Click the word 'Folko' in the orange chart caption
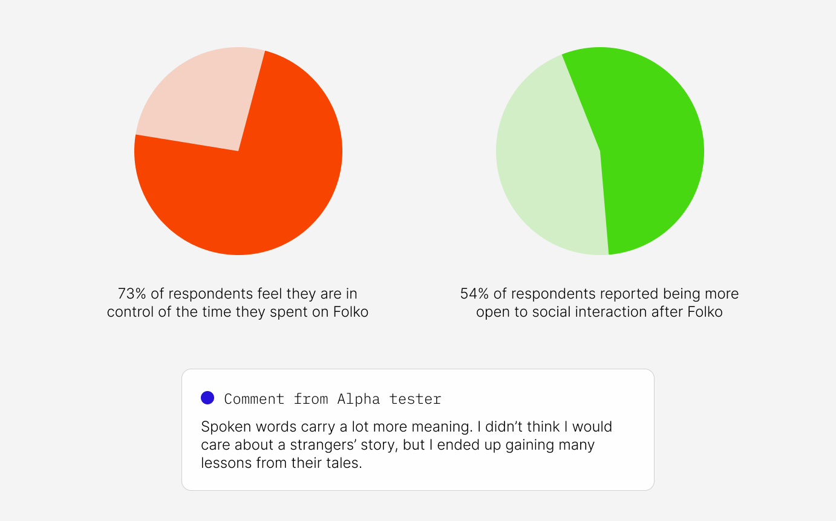836x521 pixels. (x=351, y=312)
